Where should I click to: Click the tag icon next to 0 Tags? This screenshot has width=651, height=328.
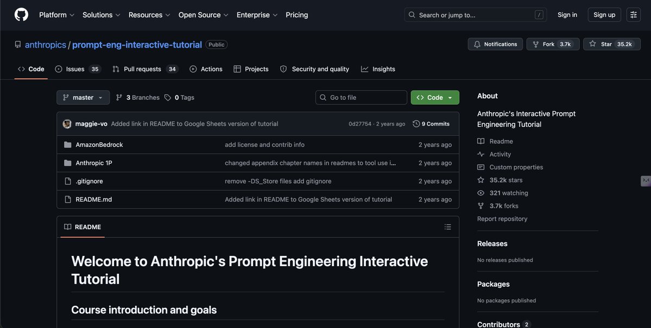coord(168,98)
